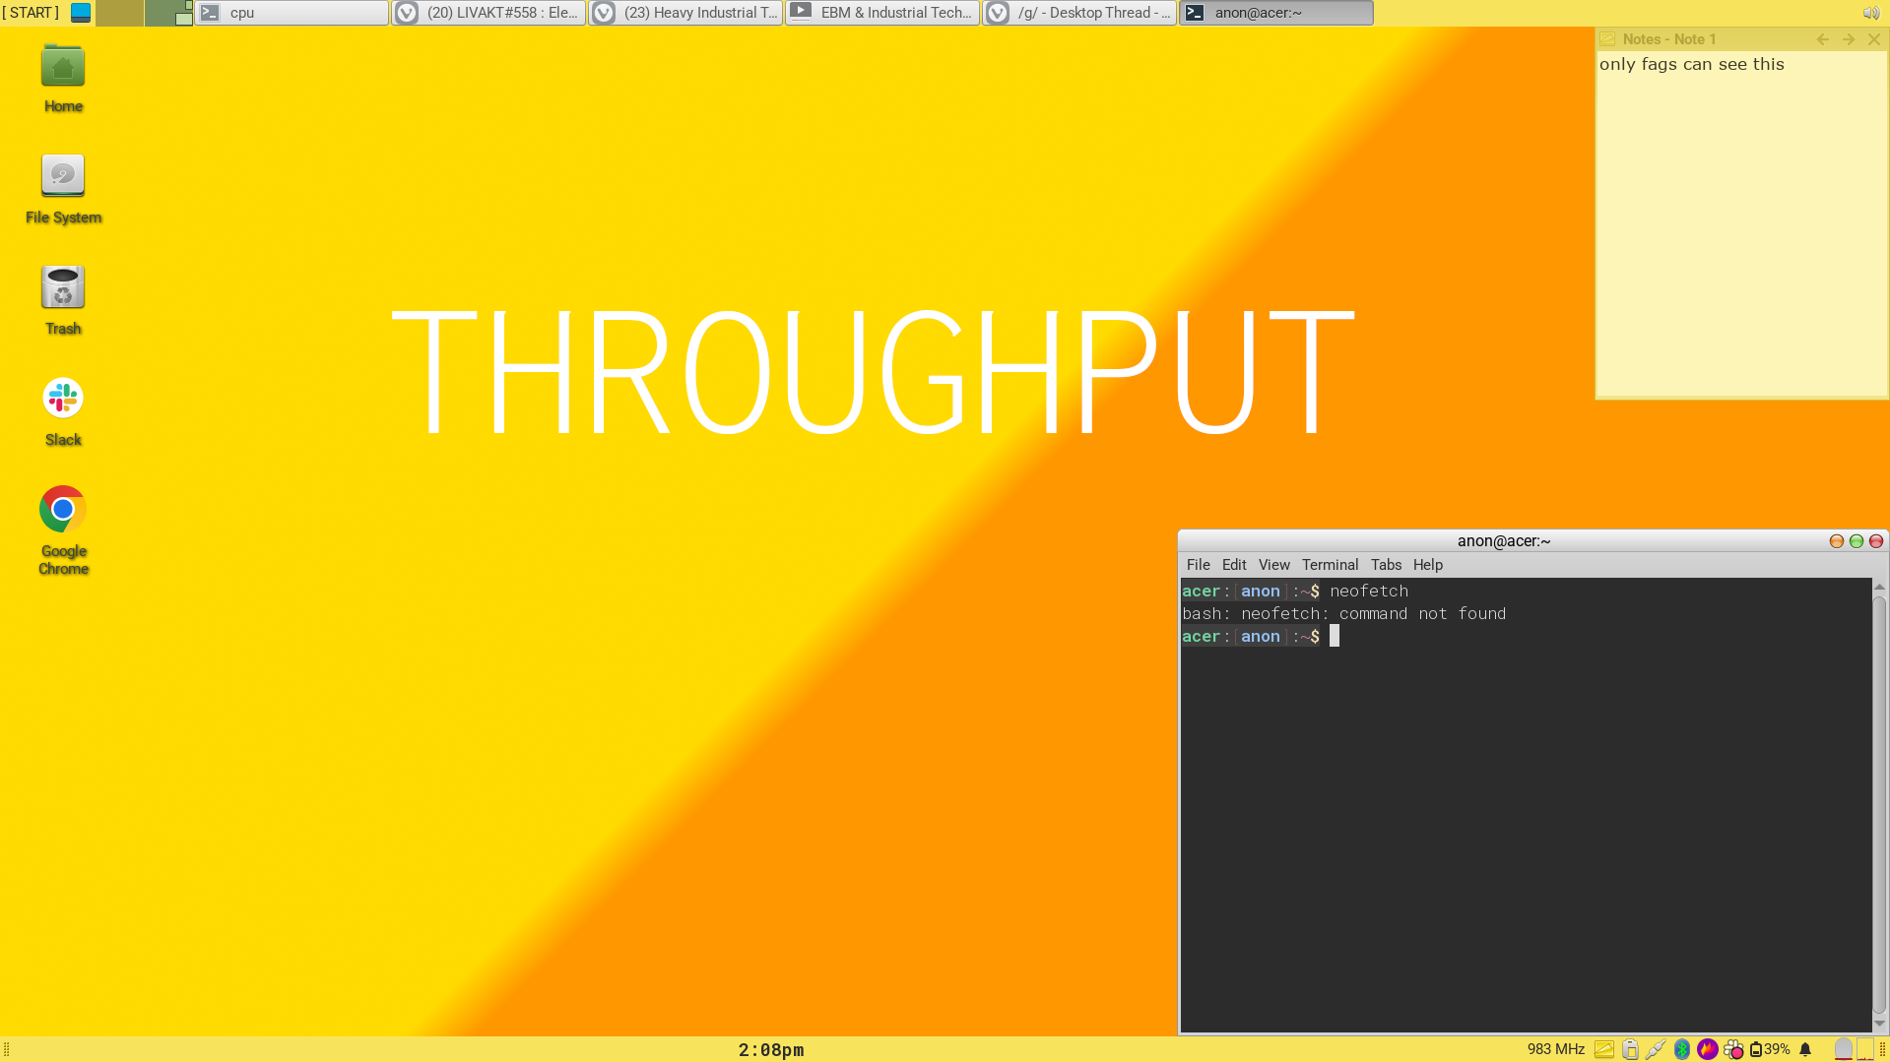
Task: Go to next note with right arrow
Action: click(1849, 39)
